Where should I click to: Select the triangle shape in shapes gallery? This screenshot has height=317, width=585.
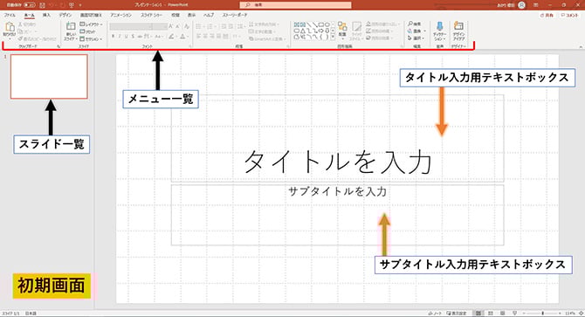pos(303,31)
